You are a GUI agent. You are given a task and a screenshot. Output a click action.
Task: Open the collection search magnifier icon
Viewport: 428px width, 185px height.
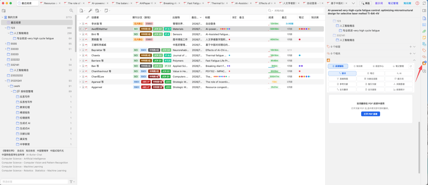(71, 10)
